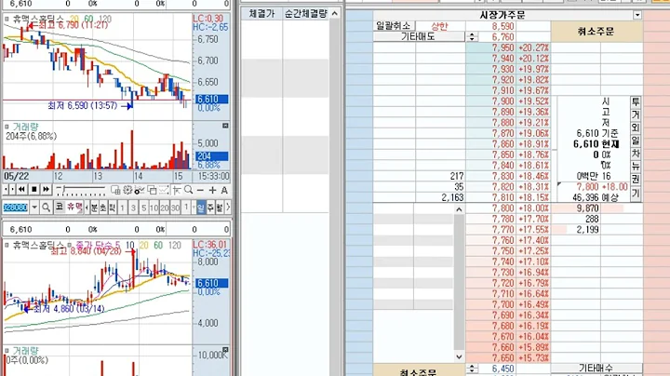
Task: Open chart settings gear icon
Action: point(127,190)
